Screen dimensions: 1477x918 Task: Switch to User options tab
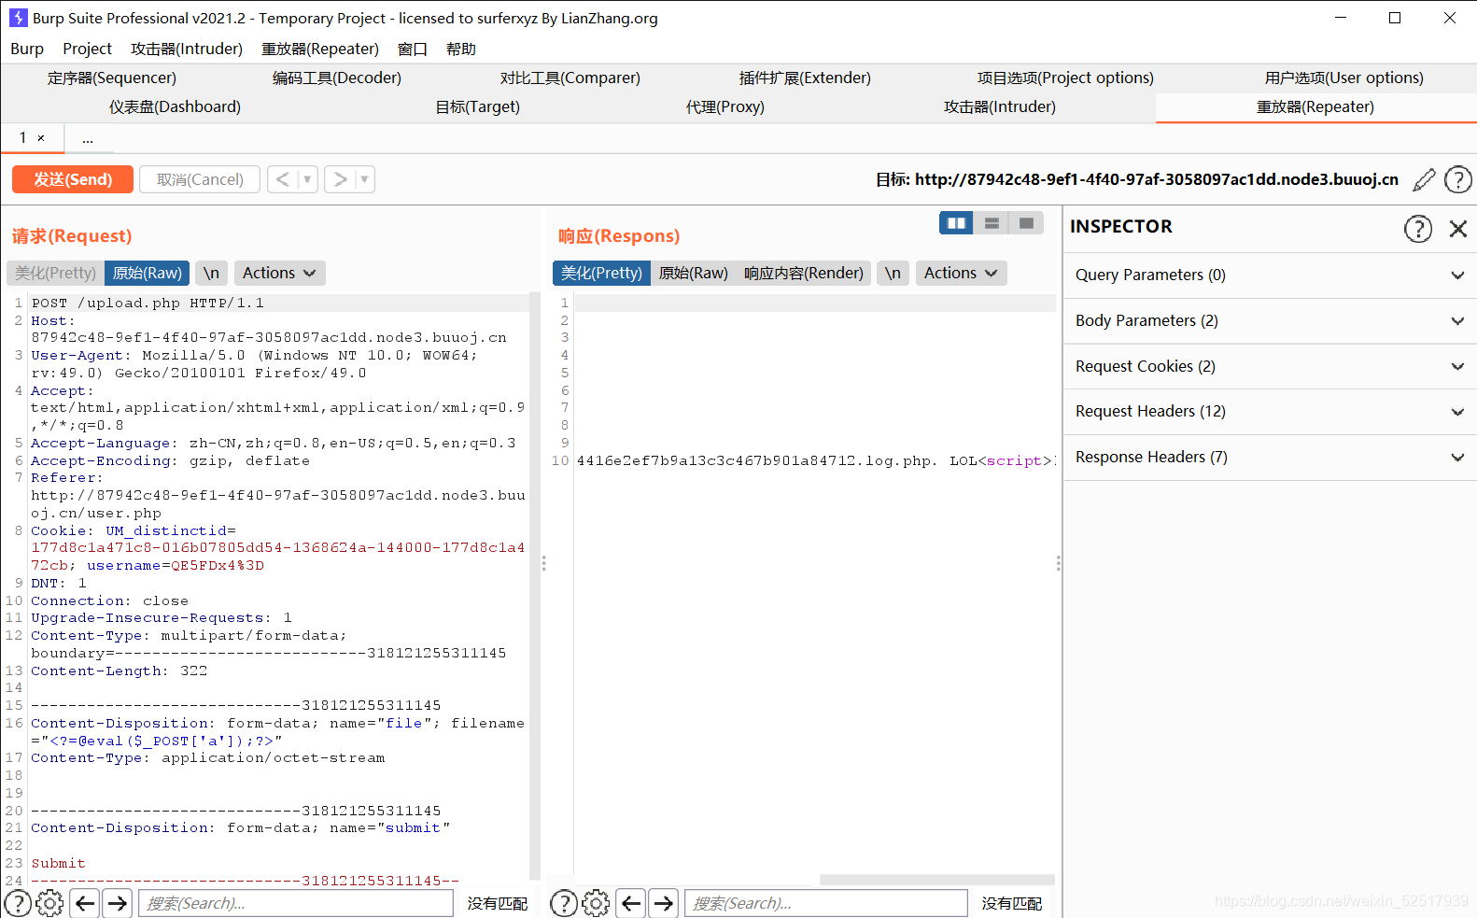point(1344,78)
